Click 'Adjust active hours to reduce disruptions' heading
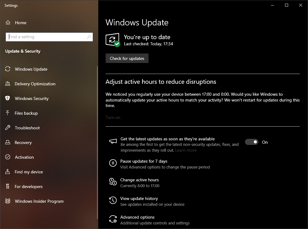This screenshot has height=229, width=308. coord(161,82)
